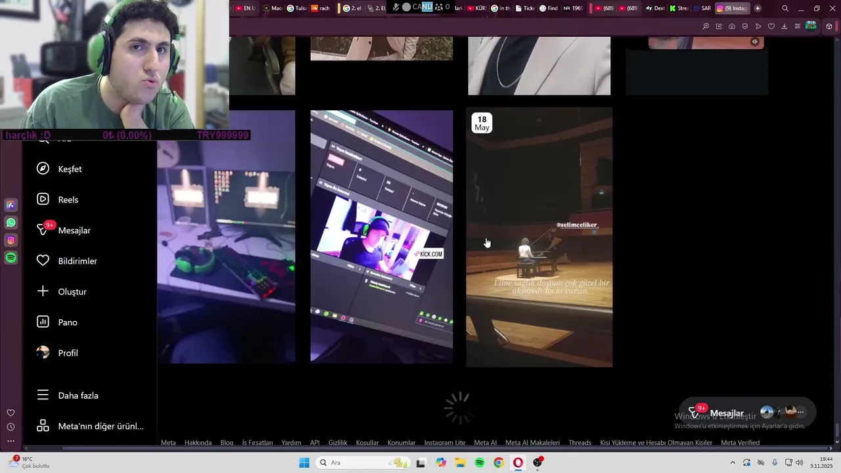Open Opera sidebar history clock icon

11,427
